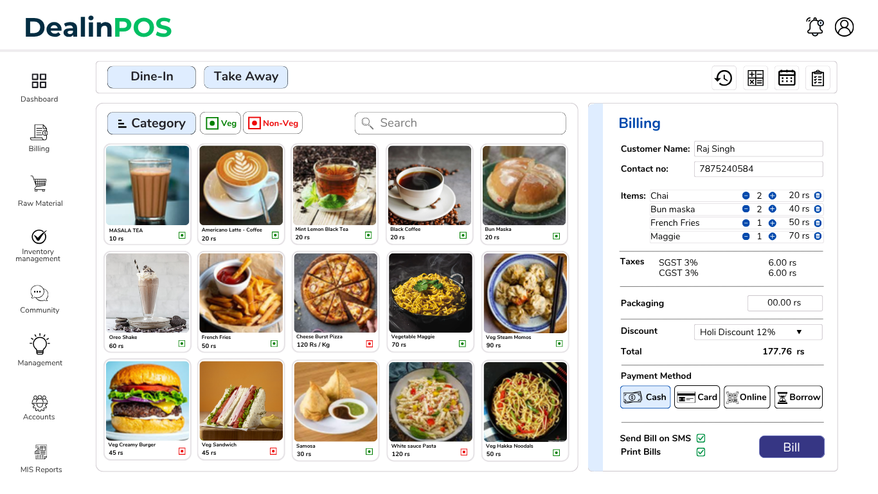Image resolution: width=878 pixels, height=494 pixels.
Task: Click the notifications bell icon
Action: click(x=814, y=27)
